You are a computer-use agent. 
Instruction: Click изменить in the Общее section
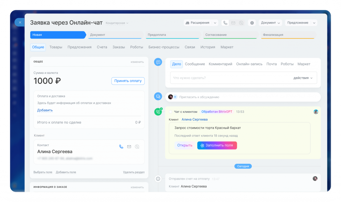pos(137,62)
